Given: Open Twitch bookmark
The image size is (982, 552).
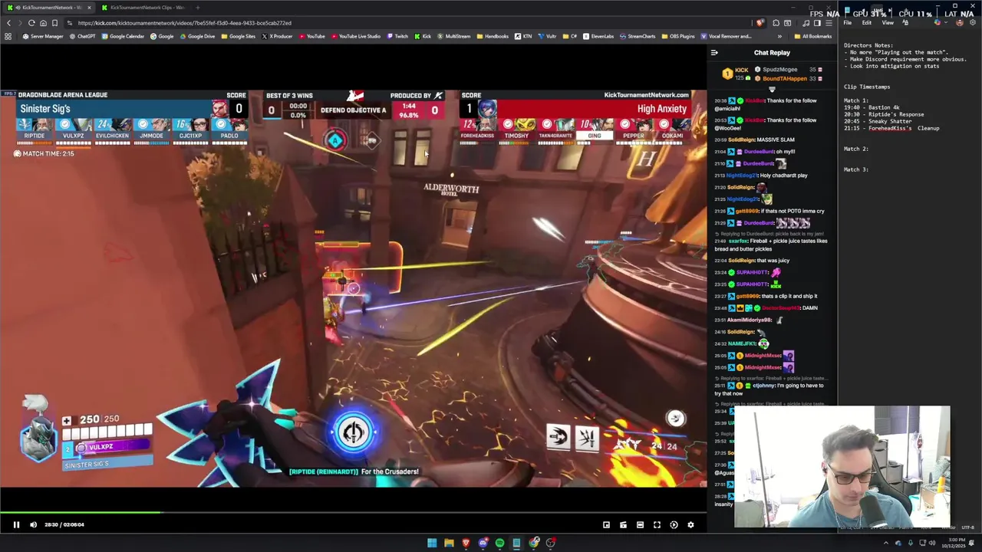Looking at the screenshot, I should tap(397, 36).
